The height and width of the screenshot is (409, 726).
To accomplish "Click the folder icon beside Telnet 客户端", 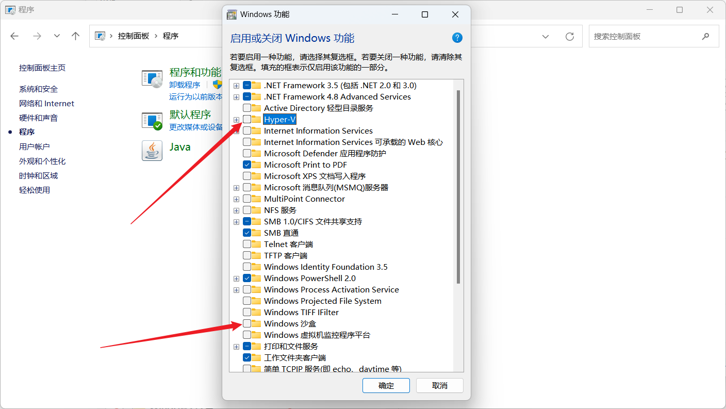I will point(256,244).
